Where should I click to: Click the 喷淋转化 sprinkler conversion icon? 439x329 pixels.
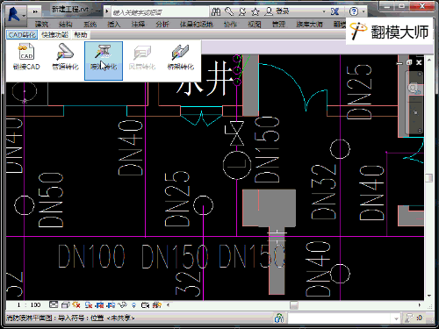coord(104,61)
